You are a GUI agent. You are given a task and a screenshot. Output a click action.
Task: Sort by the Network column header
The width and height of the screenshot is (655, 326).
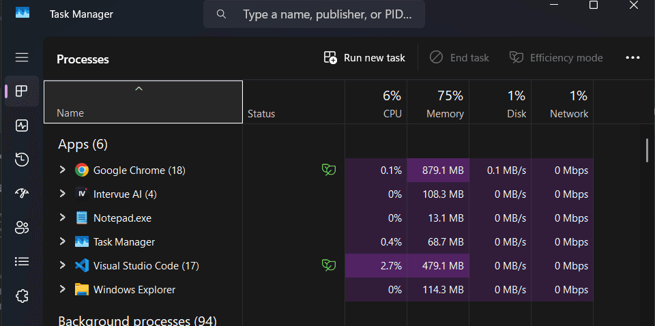[562, 102]
